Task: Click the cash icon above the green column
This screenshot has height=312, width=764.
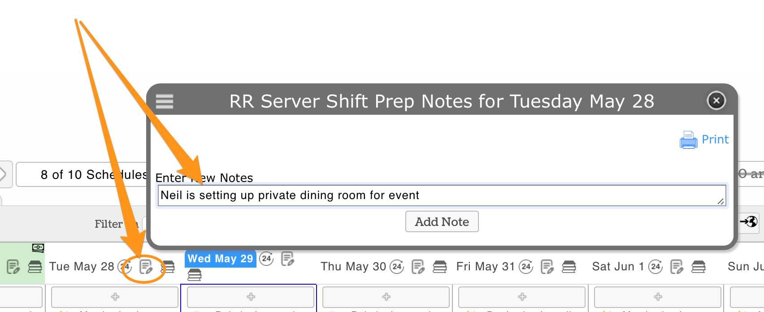Action: pyautogui.click(x=38, y=247)
